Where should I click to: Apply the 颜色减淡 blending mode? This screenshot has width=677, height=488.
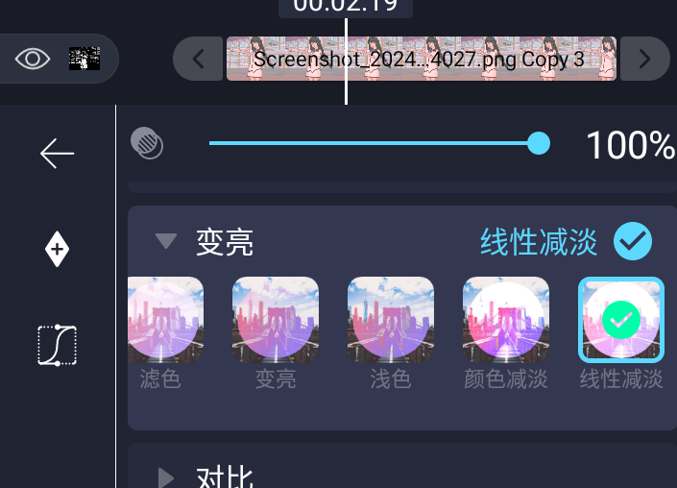(x=506, y=320)
